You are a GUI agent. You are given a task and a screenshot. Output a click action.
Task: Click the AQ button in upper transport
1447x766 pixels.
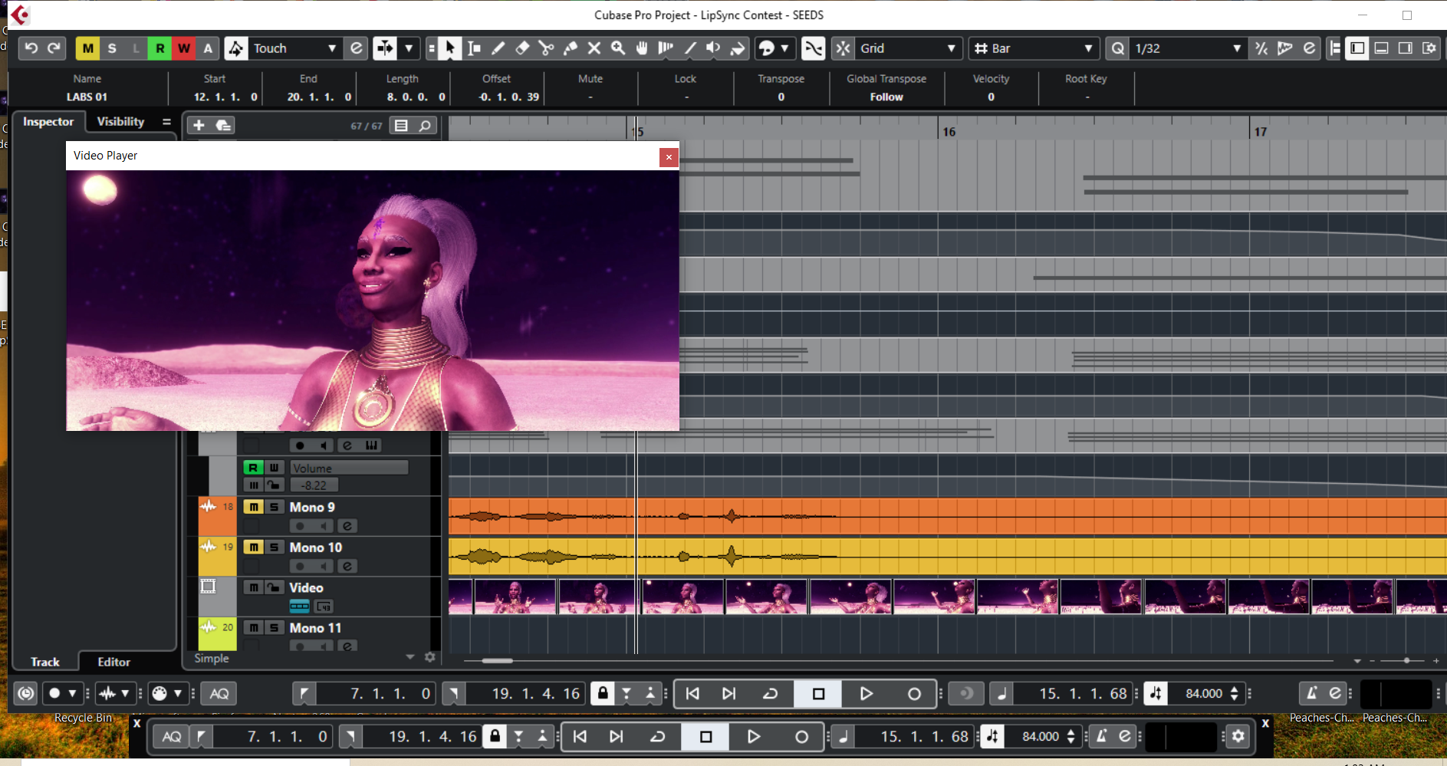click(219, 694)
